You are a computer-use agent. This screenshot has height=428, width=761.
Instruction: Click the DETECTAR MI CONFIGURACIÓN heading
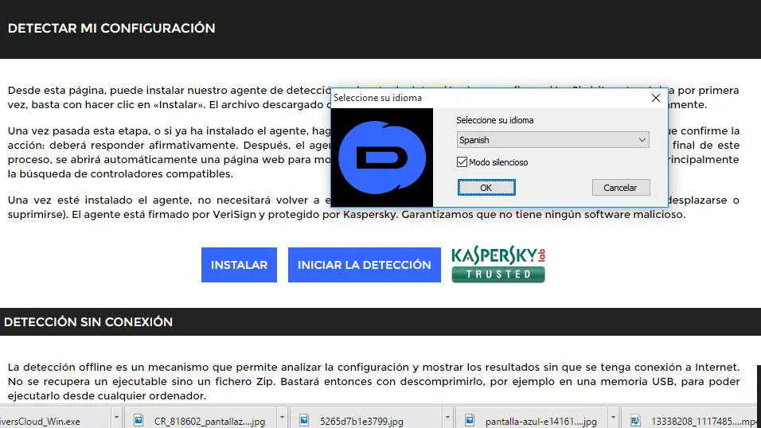point(111,28)
